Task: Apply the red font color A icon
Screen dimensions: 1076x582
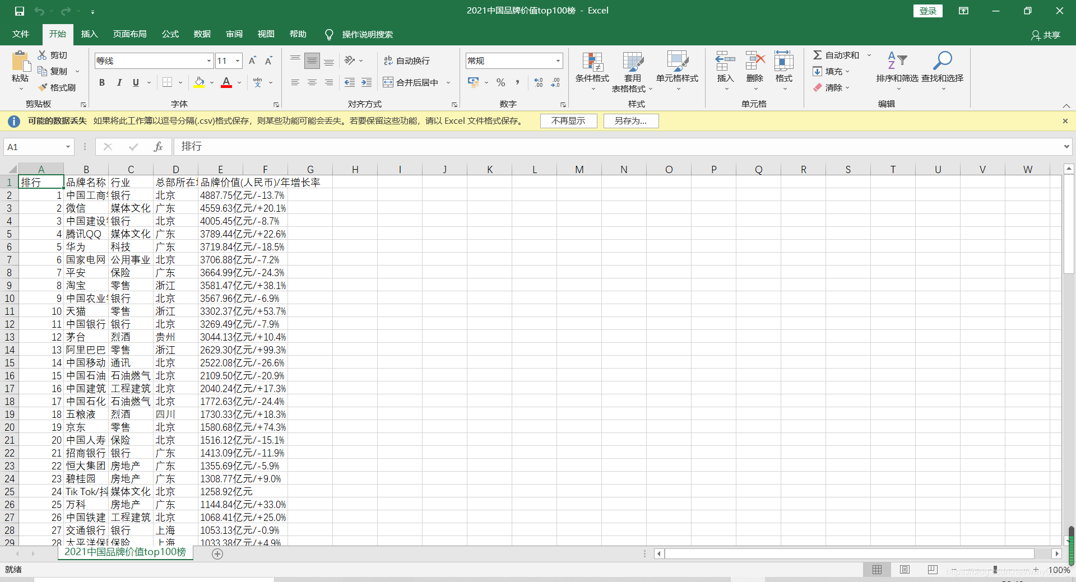Action: tap(226, 82)
